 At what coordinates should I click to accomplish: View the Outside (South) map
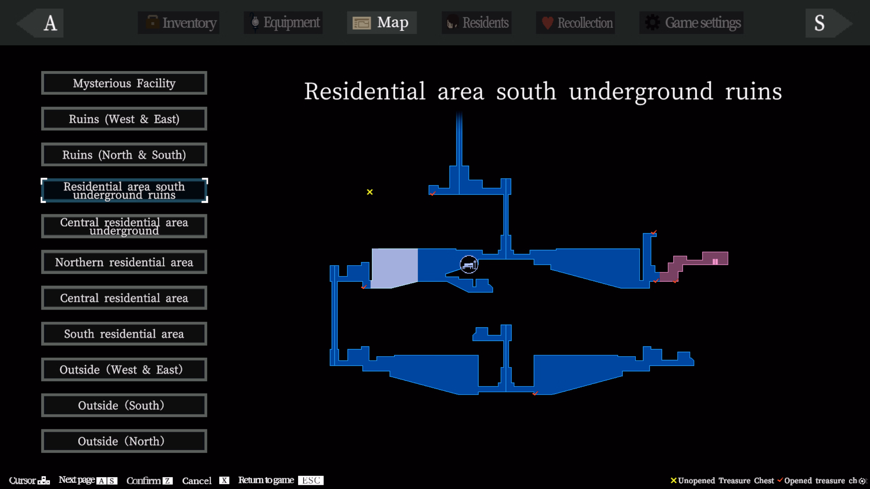(x=124, y=405)
